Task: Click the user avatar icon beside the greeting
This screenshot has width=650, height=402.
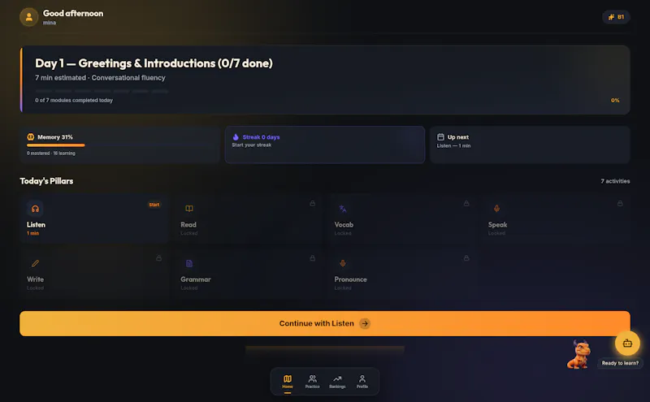Action: click(29, 17)
